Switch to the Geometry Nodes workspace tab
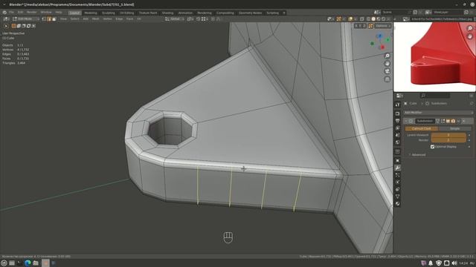The width and height of the screenshot is (476, 267). point(250,13)
